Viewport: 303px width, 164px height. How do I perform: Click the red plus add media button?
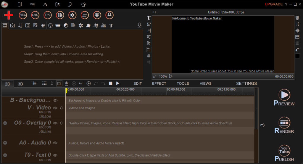point(9,15)
